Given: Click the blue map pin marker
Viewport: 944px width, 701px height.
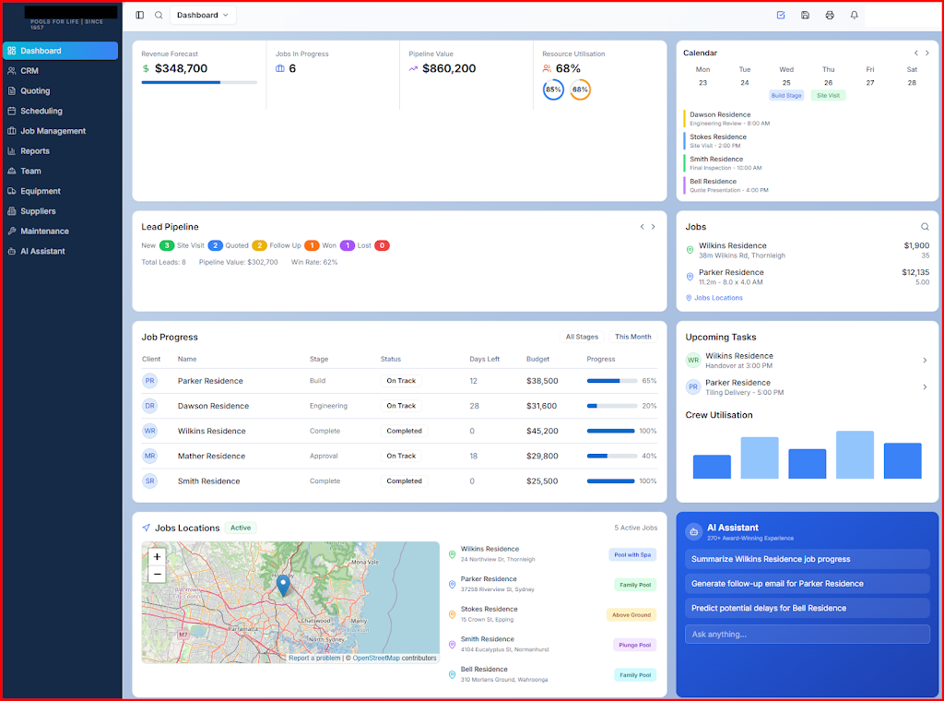Looking at the screenshot, I should 283,585.
